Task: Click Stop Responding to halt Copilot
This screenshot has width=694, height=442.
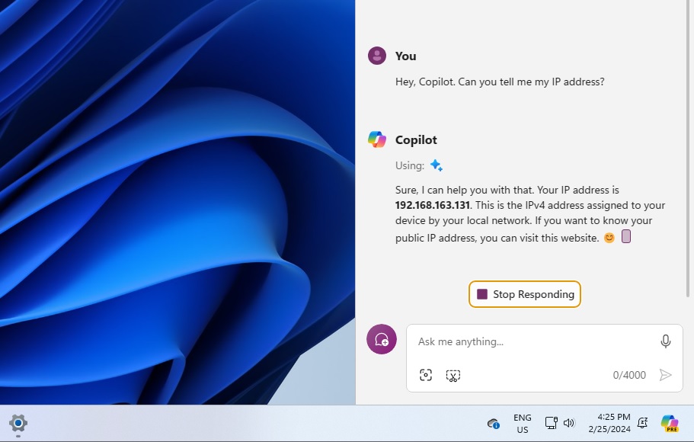Action: 524,294
